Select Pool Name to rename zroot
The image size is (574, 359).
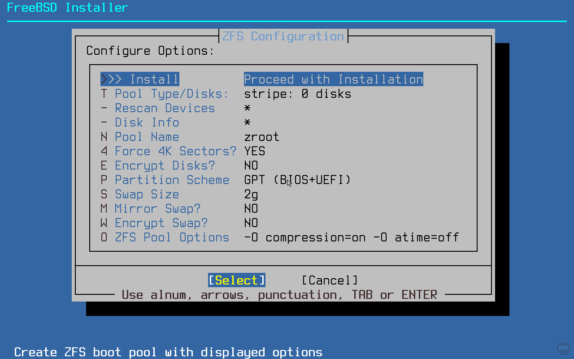[x=147, y=136]
